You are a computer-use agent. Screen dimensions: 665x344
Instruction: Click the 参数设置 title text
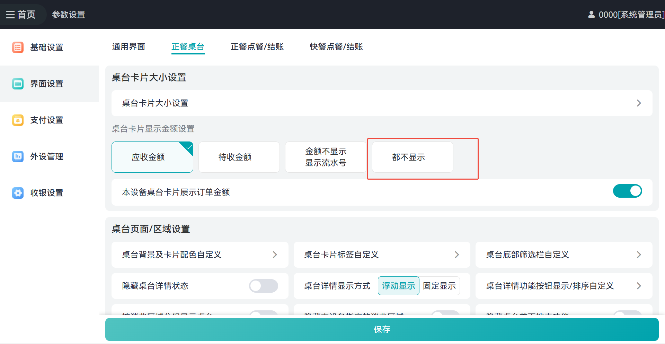click(x=69, y=15)
